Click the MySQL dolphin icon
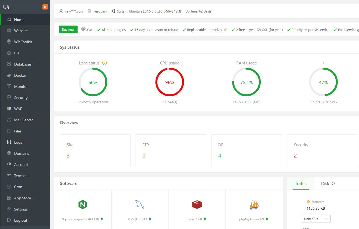359x229 pixels. pyautogui.click(x=140, y=204)
